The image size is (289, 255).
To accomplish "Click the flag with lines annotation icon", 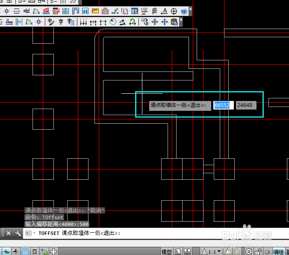I will (154, 11).
